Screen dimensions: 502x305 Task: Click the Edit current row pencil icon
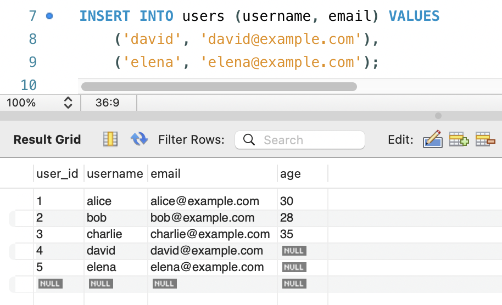[432, 140]
